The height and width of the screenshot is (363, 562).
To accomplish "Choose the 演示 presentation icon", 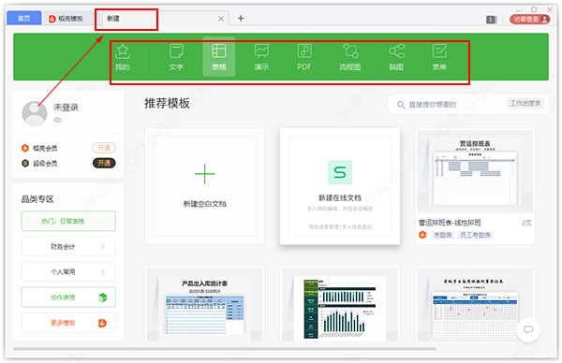I will [x=261, y=56].
